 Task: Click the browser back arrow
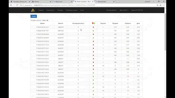[11, 5]
